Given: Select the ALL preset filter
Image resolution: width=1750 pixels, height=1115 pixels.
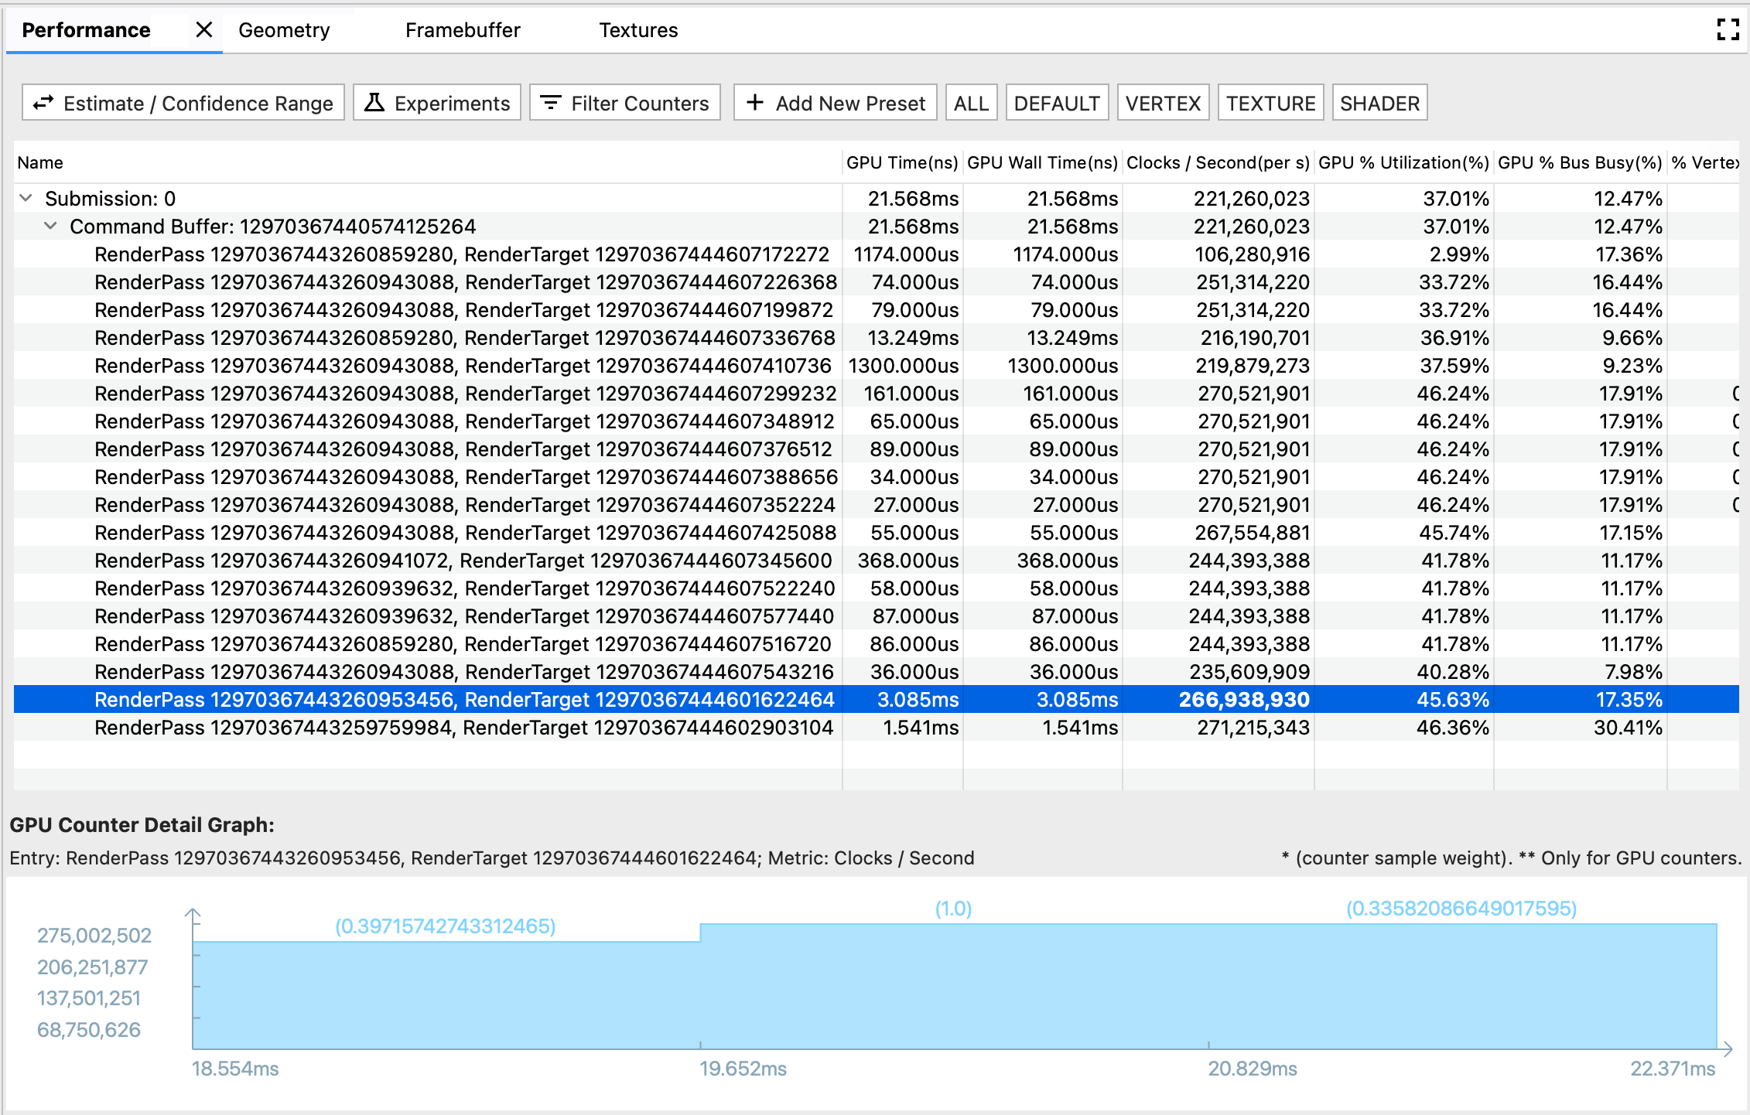Looking at the screenshot, I should (971, 103).
